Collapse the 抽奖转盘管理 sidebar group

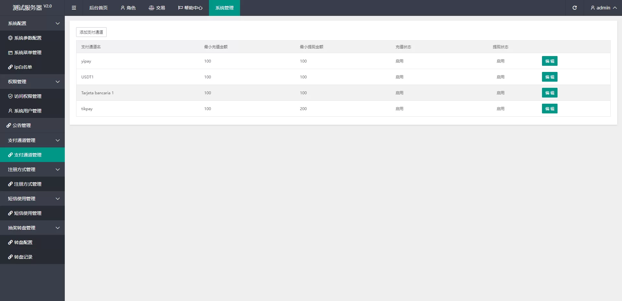[32, 228]
